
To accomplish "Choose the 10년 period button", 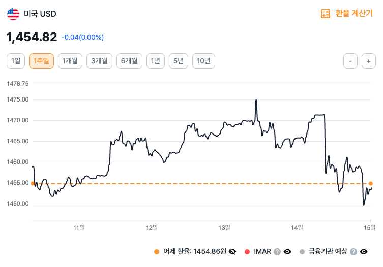I will click(203, 61).
